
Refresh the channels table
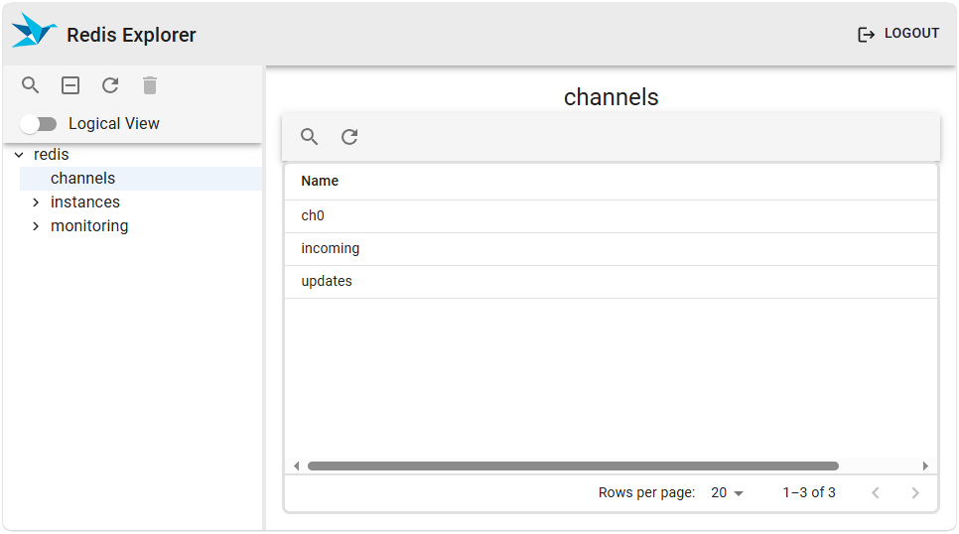tap(349, 137)
